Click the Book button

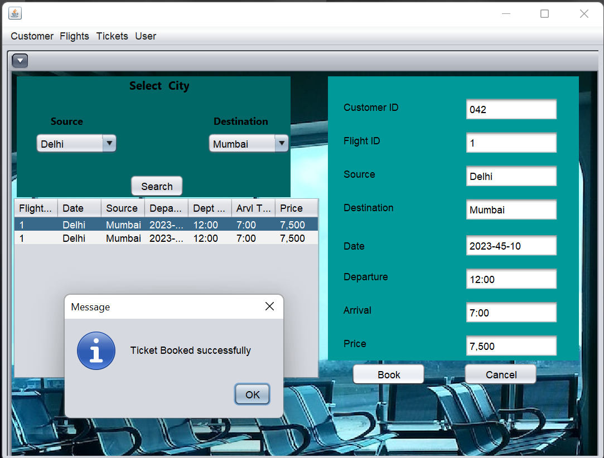pyautogui.click(x=389, y=374)
